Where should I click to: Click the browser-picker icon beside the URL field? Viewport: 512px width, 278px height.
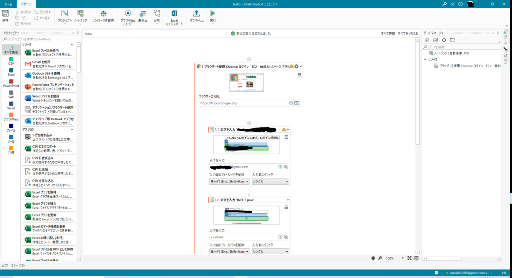297,103
